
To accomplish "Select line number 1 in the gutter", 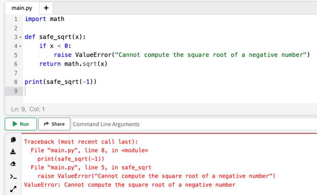I will [16, 19].
